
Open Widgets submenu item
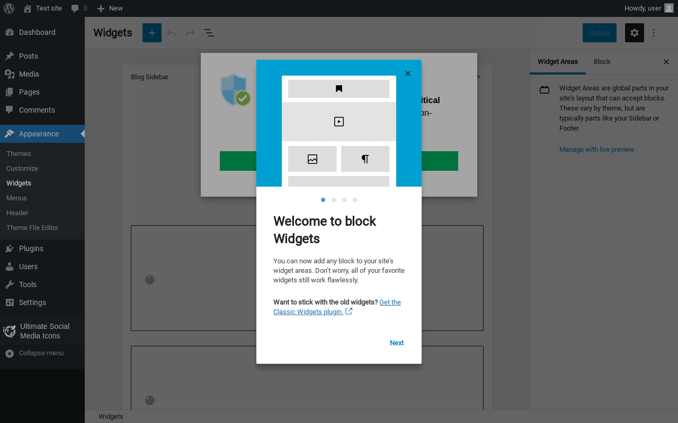(19, 183)
